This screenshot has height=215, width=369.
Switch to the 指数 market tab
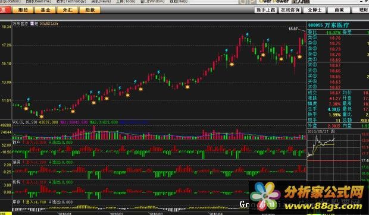90,10
